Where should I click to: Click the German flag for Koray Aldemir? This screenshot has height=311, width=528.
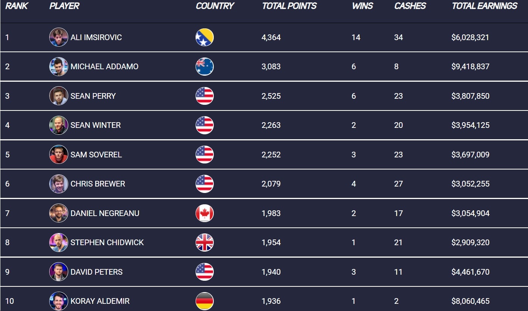pos(205,301)
